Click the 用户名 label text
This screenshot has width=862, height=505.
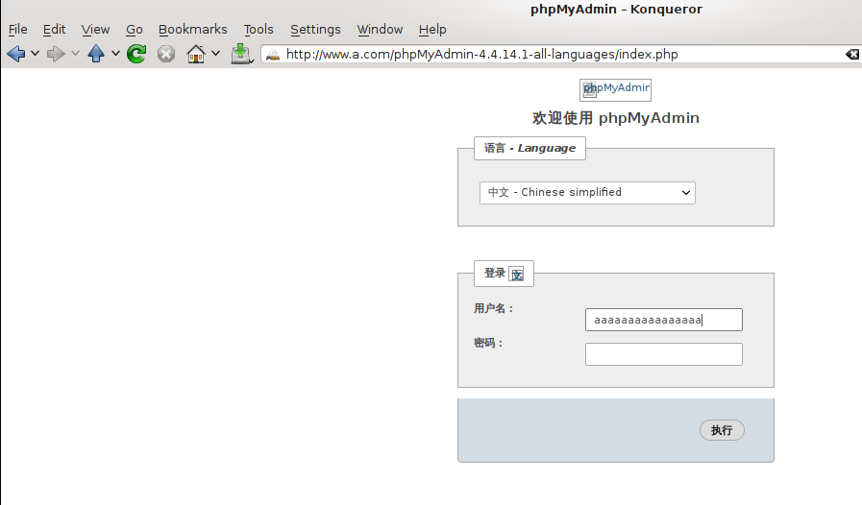point(493,309)
